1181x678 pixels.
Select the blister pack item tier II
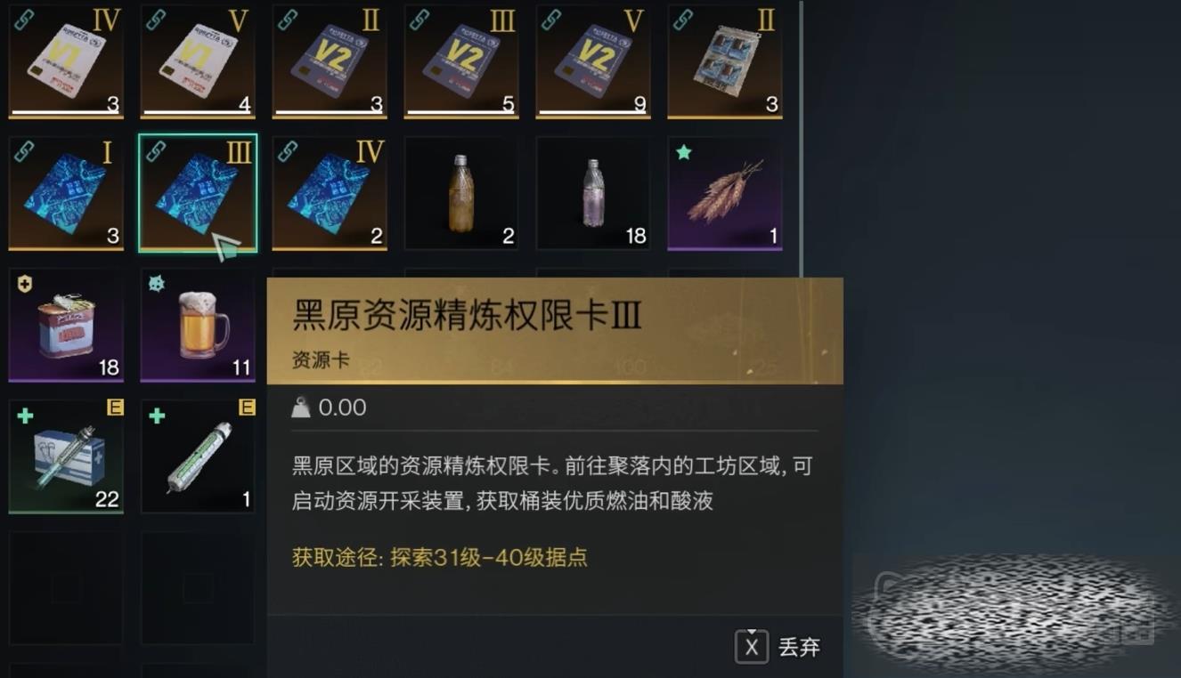[725, 61]
